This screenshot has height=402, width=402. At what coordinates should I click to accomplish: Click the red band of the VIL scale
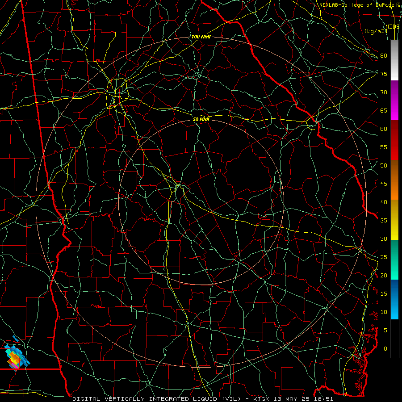point(394,140)
